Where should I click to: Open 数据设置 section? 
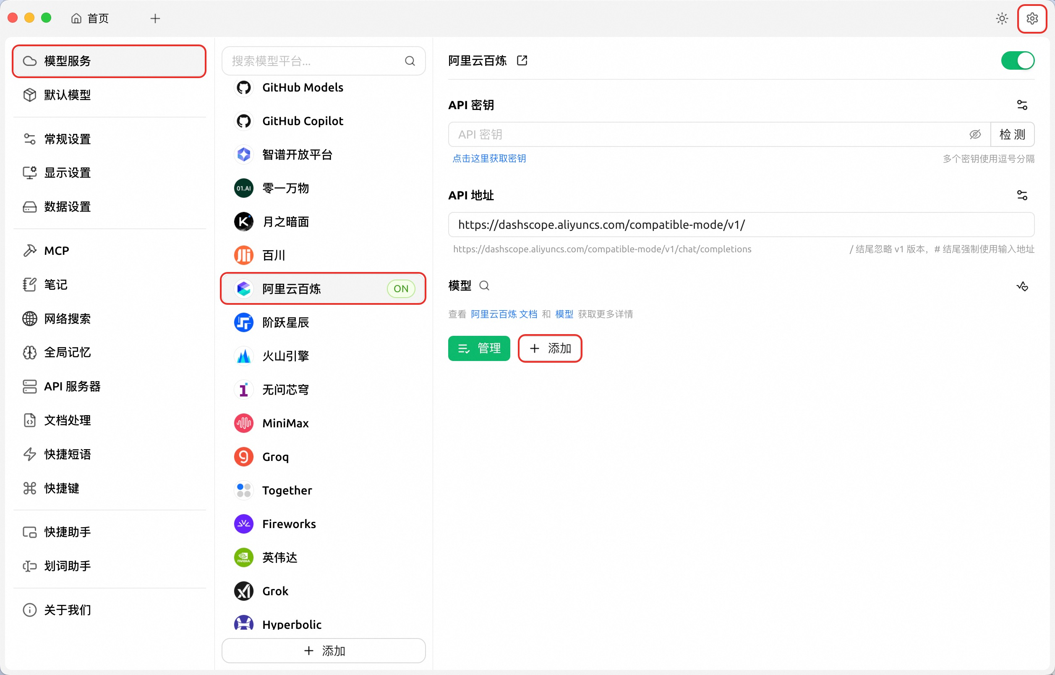tap(109, 207)
